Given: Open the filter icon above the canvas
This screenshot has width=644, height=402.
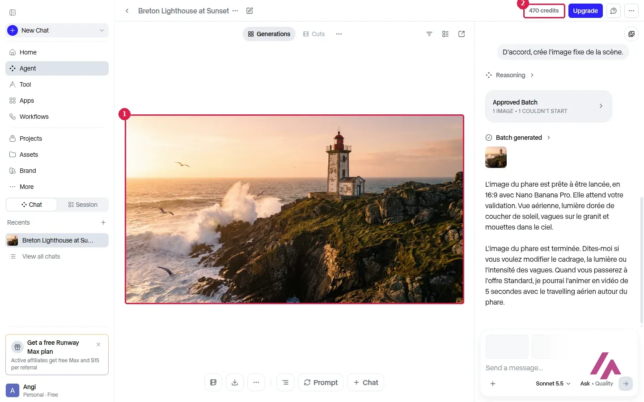Looking at the screenshot, I should point(429,34).
